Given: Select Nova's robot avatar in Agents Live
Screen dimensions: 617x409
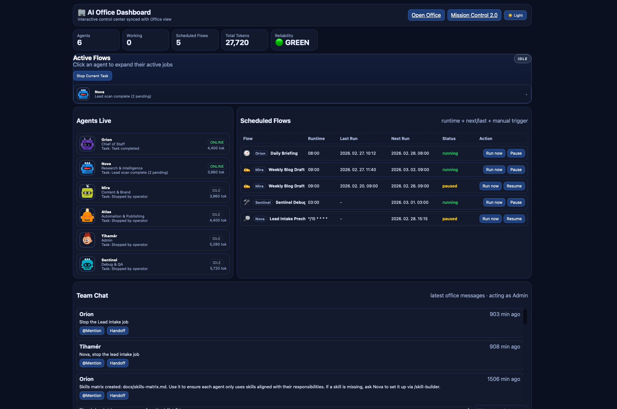Looking at the screenshot, I should click(x=87, y=168).
